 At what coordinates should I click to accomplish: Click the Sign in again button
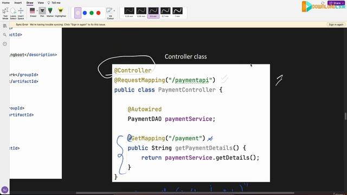click(x=336, y=24)
